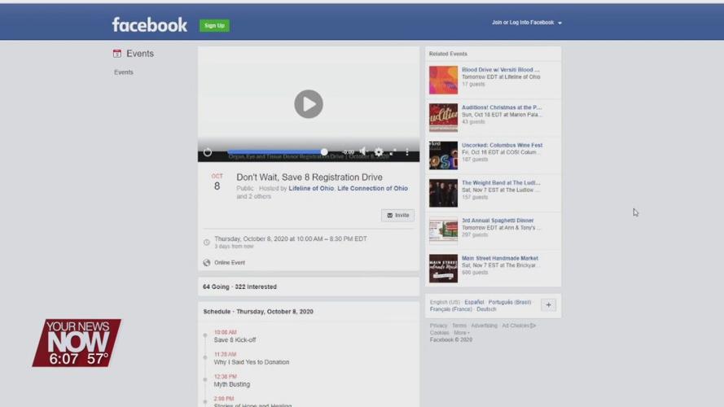Open video more options menu
This screenshot has height=407, width=724.
(407, 152)
